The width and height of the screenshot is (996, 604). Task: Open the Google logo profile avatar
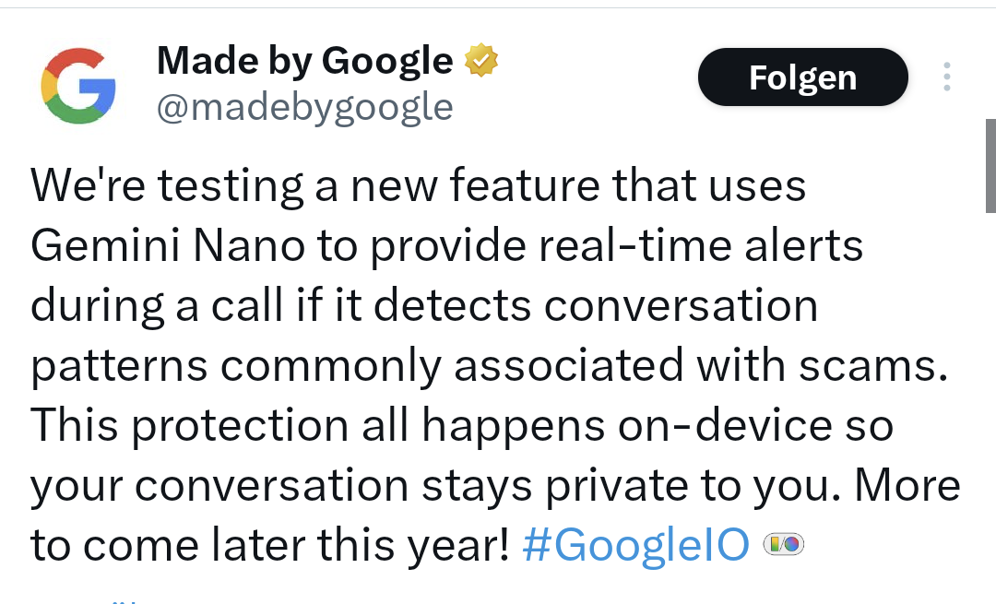click(78, 85)
